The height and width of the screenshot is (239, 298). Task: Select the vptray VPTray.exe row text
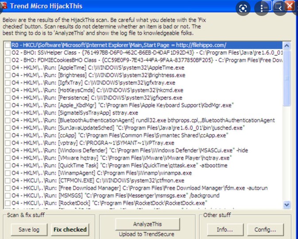pyautogui.click(x=93, y=143)
